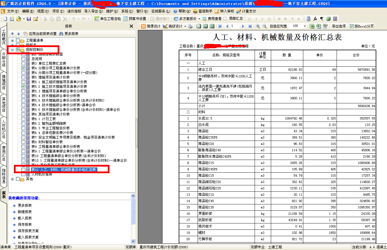Click the zoom in magnifier icon
The image size is (387, 250).
click(258, 26)
